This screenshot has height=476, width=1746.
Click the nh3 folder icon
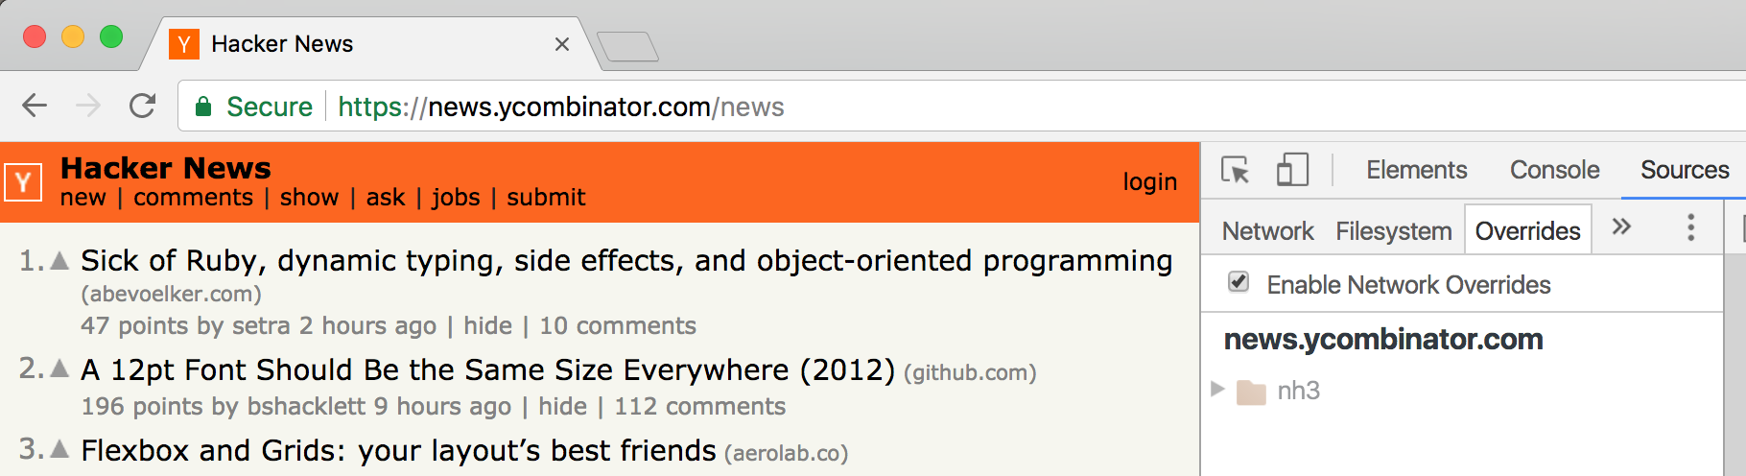tap(1251, 392)
